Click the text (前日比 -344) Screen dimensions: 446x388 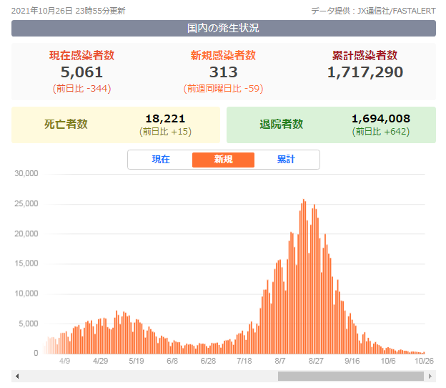coord(82,89)
